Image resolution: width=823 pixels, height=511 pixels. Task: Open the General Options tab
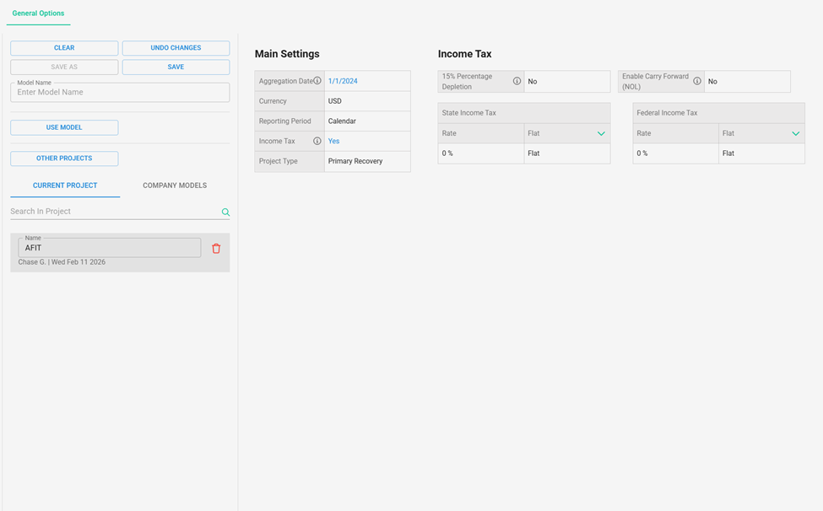point(38,13)
